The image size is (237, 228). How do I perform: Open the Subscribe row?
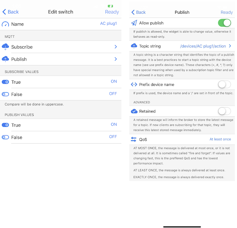tap(61, 47)
